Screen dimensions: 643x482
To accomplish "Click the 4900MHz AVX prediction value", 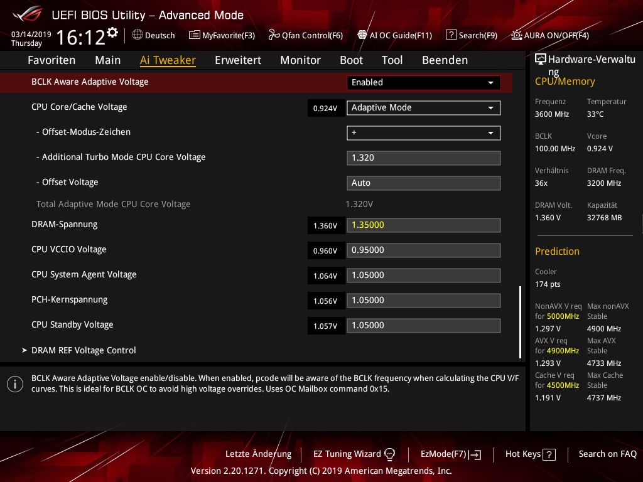I will tap(563, 351).
